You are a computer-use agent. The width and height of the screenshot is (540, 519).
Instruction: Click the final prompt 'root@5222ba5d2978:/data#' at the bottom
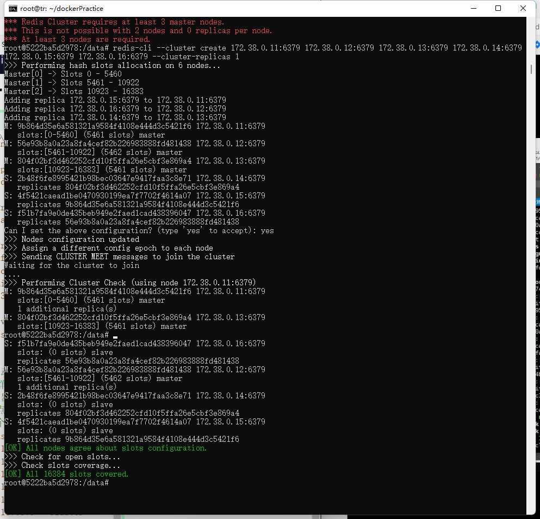coord(57,483)
